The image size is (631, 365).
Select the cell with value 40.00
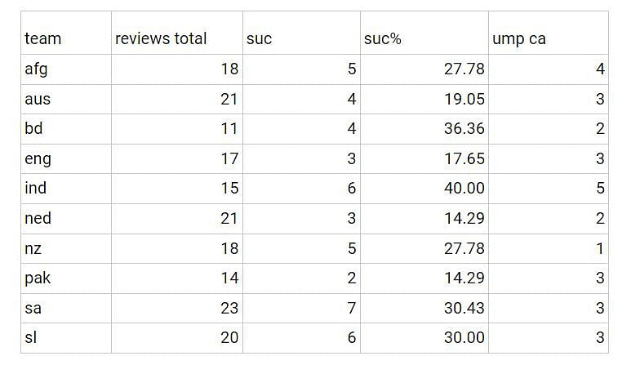tap(424, 189)
